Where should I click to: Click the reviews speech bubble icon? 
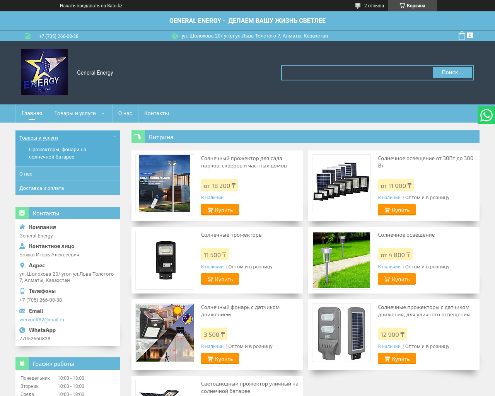[x=358, y=6]
